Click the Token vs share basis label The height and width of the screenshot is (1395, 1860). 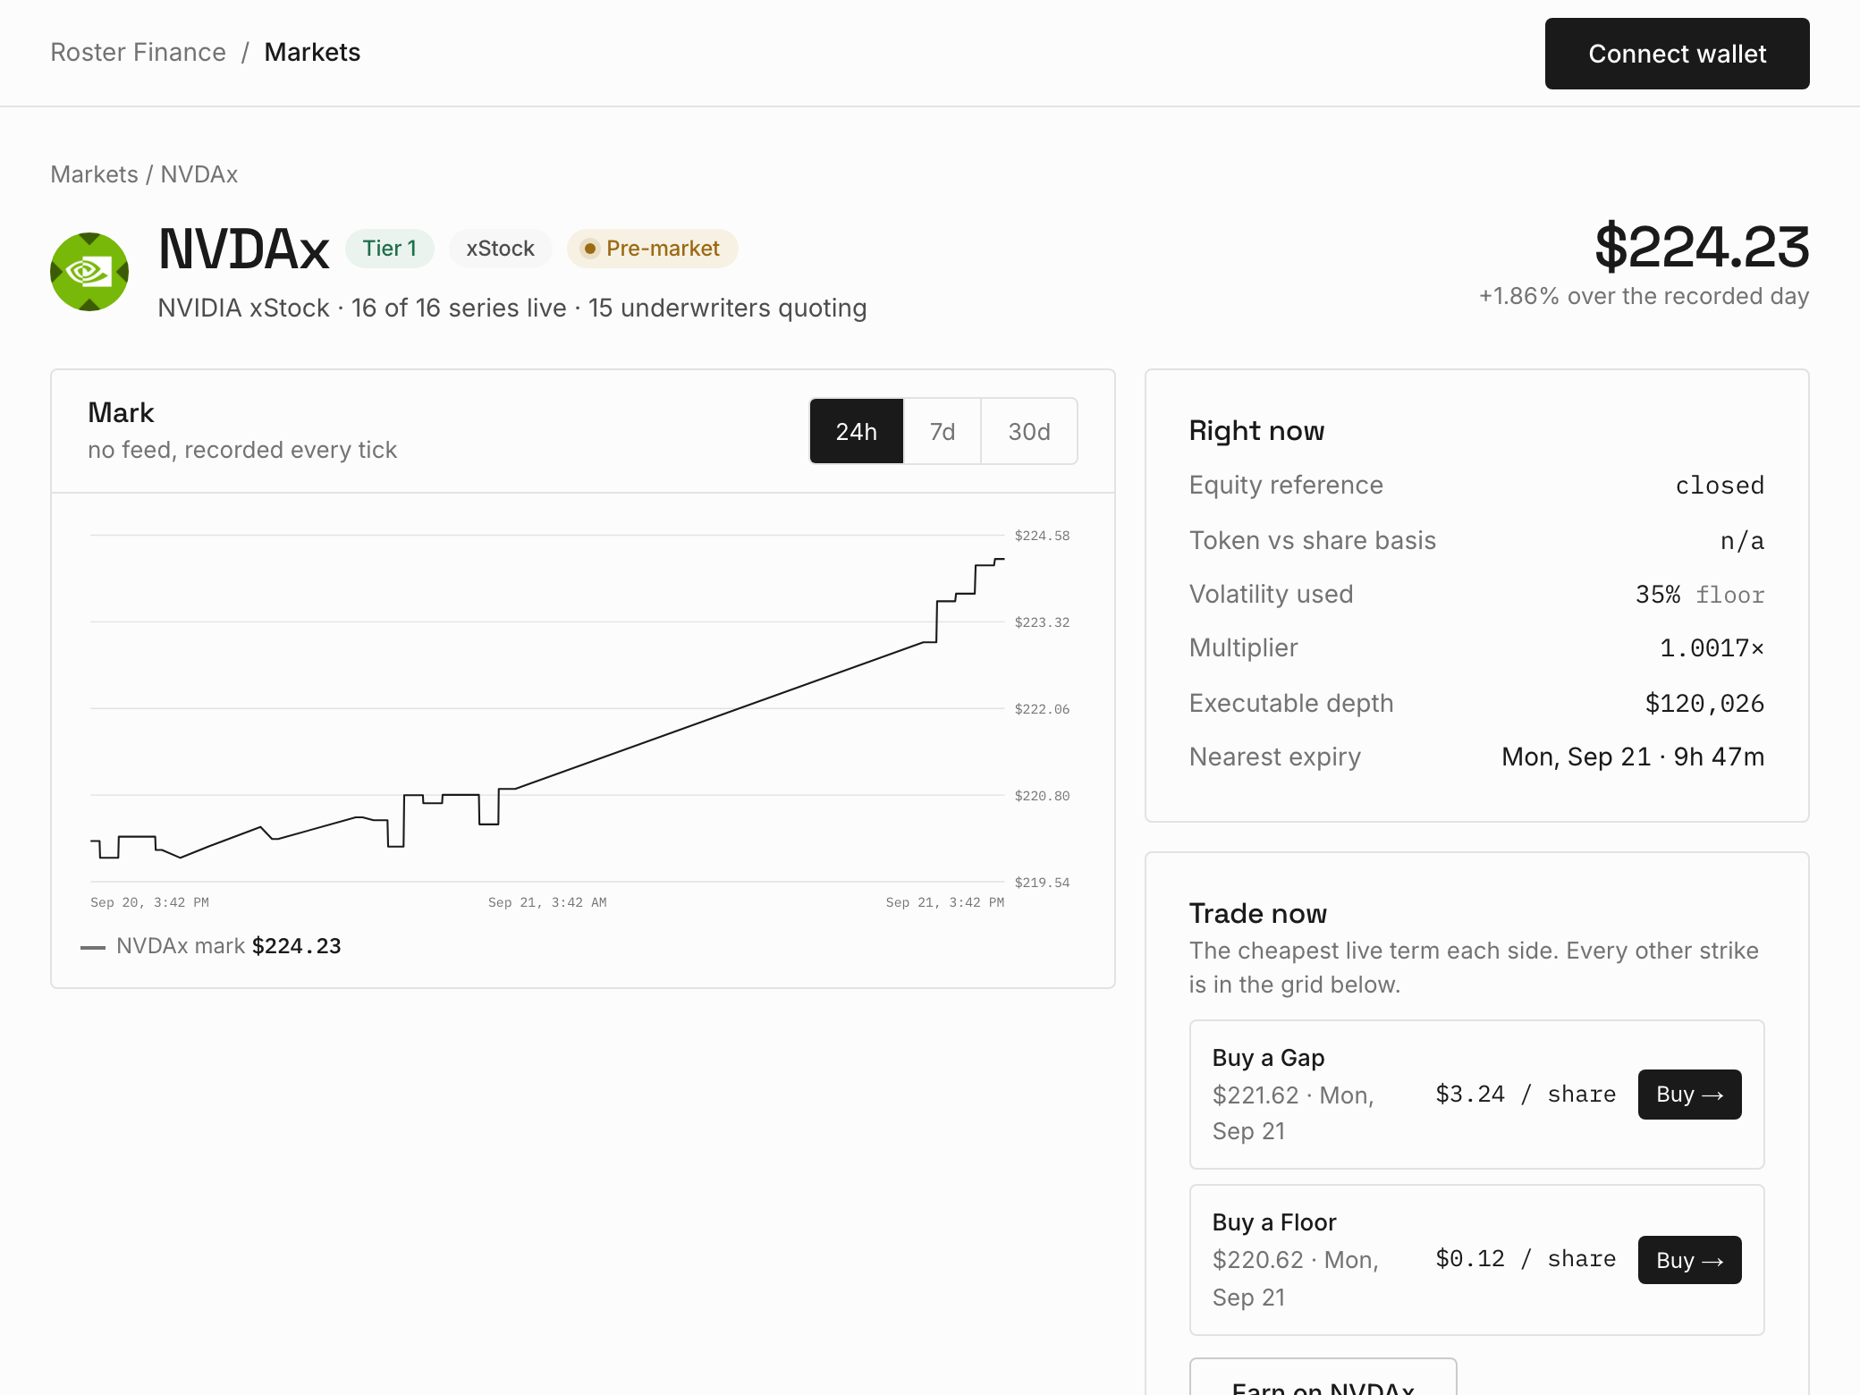[x=1312, y=541]
